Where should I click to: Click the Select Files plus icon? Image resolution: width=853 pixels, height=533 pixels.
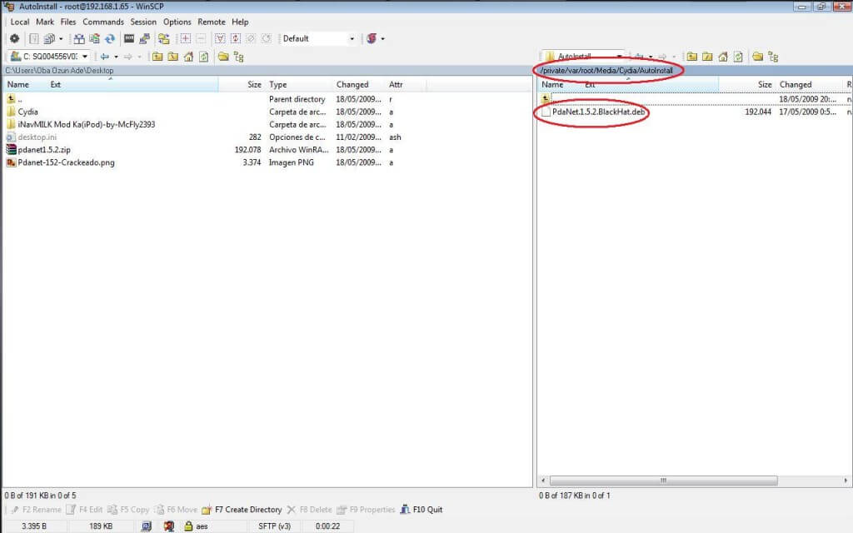[x=186, y=38]
